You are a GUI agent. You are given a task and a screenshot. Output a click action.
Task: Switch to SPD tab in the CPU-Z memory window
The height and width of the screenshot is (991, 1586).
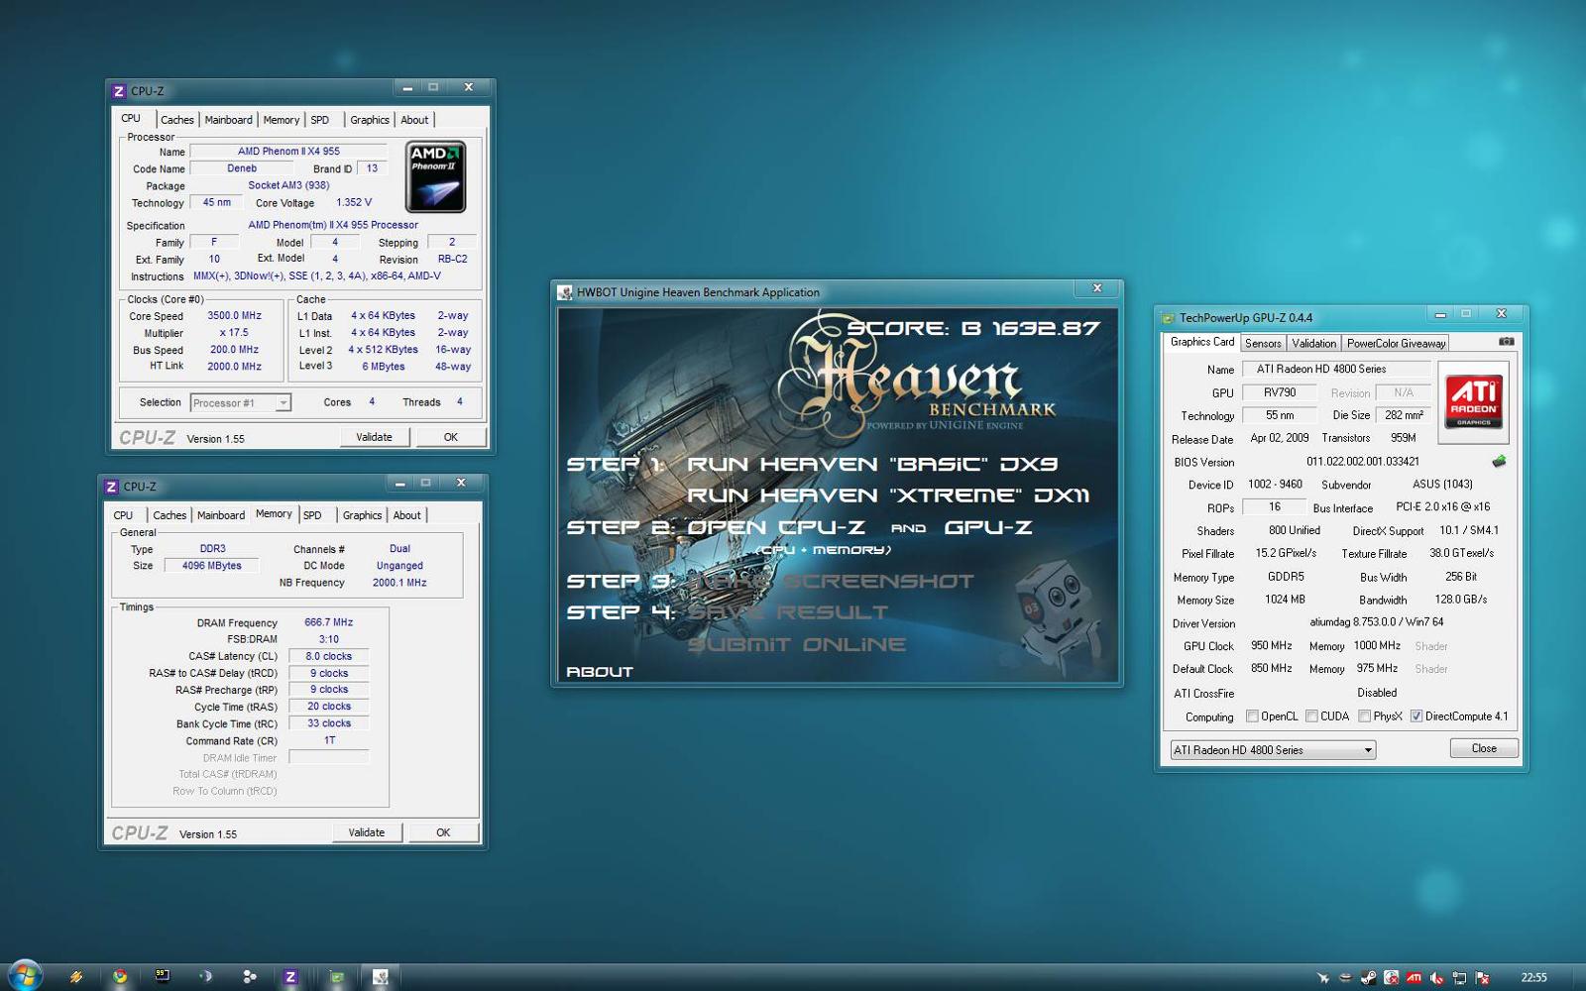point(312,515)
